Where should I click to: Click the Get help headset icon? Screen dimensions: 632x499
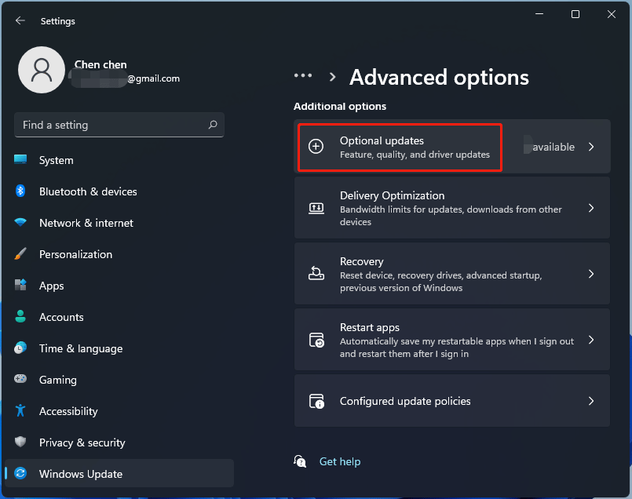(x=299, y=461)
